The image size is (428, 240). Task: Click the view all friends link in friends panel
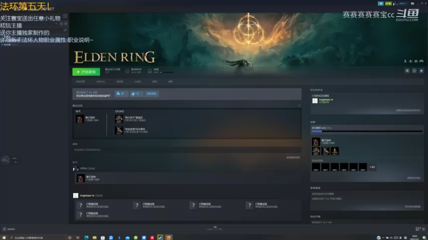pos(408,110)
